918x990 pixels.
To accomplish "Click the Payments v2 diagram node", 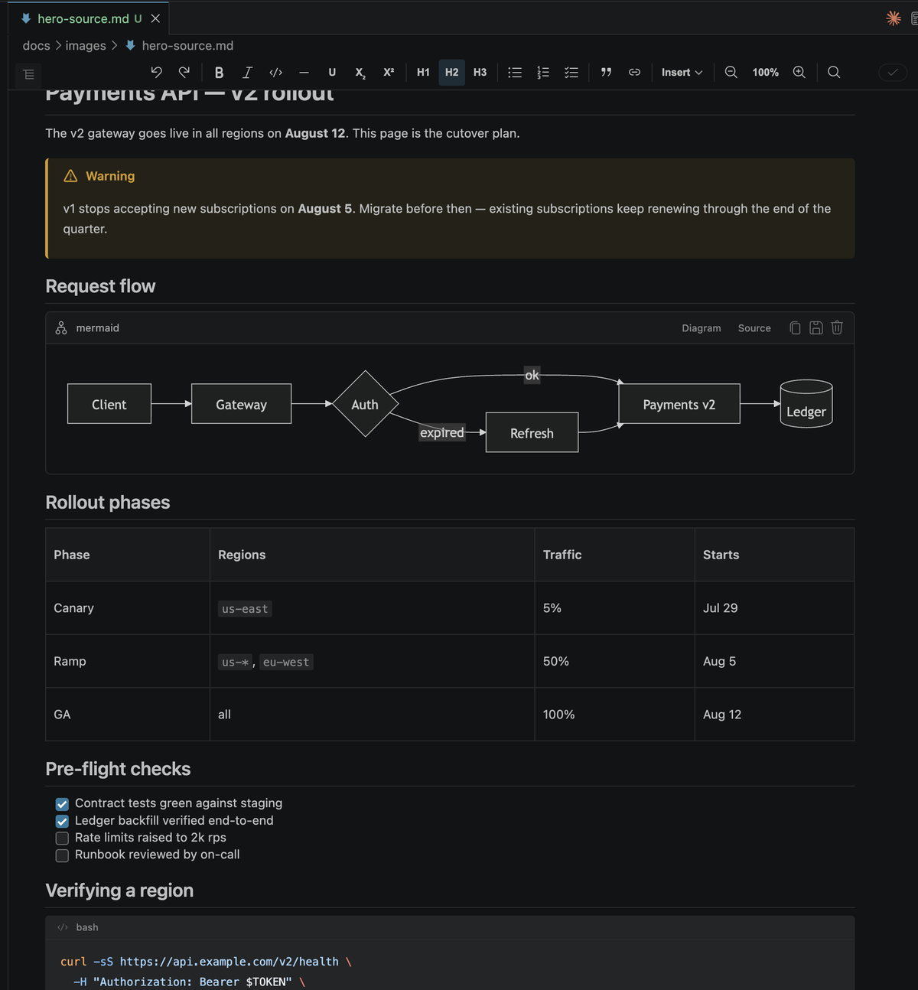I will click(679, 404).
